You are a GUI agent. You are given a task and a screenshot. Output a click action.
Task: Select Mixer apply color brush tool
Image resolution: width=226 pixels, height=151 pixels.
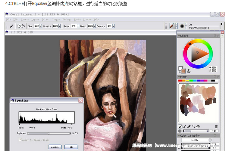[x=180, y=126]
